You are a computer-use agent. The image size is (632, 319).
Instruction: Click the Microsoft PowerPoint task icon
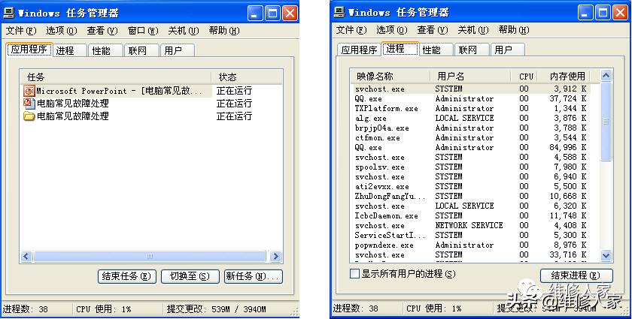[x=29, y=91]
